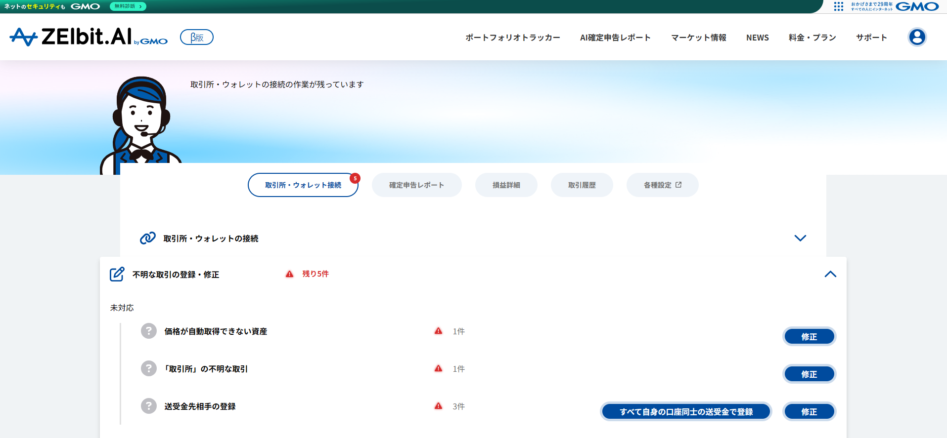The width and height of the screenshot is (947, 438).
Task: Switch to 取引履歴 tab
Action: 582,185
